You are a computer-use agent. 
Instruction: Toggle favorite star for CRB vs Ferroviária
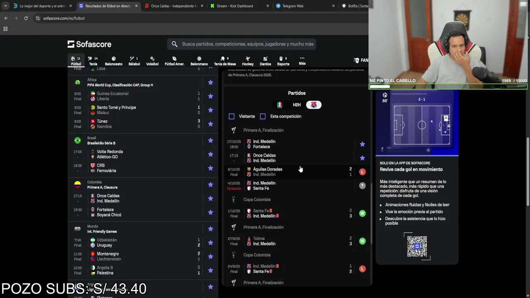point(210,168)
